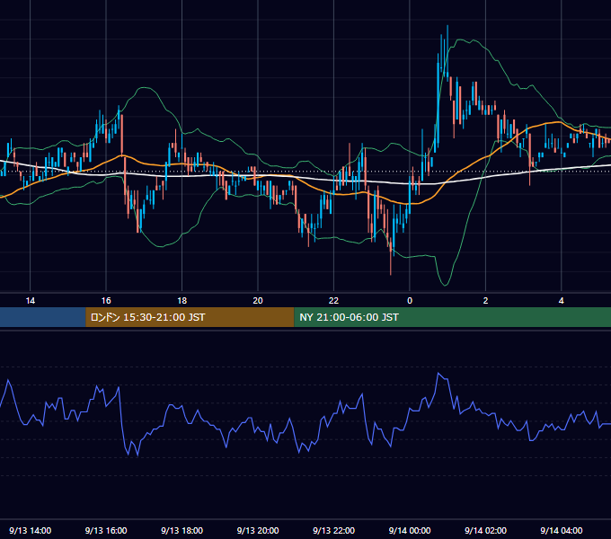Click the 9/13 16:00 time label
Image resolution: width=611 pixels, height=539 pixels.
point(106,530)
